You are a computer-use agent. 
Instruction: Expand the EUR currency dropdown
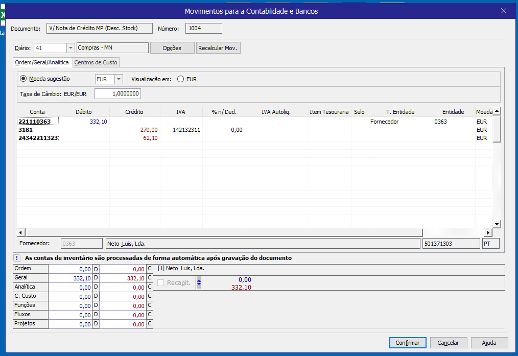119,79
